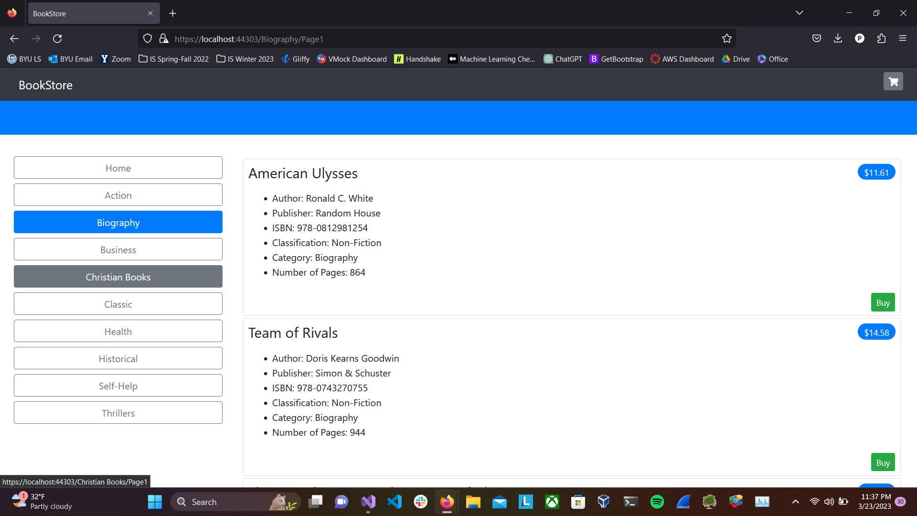Open Spotify from the taskbar
The width and height of the screenshot is (917, 516).
point(657,502)
